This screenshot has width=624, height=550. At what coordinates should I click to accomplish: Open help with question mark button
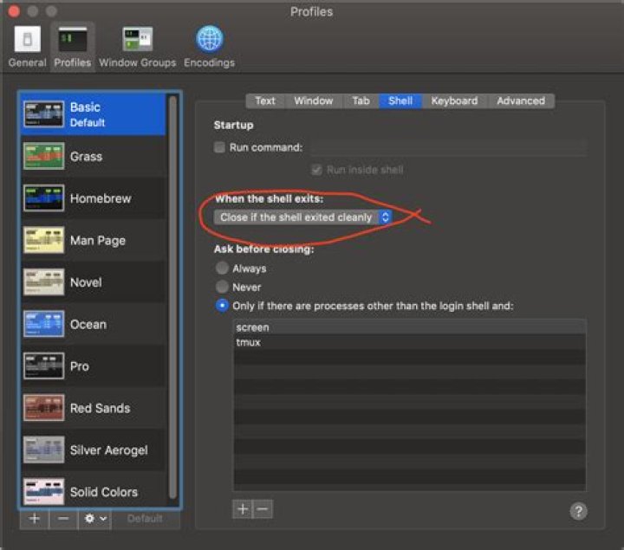578,511
